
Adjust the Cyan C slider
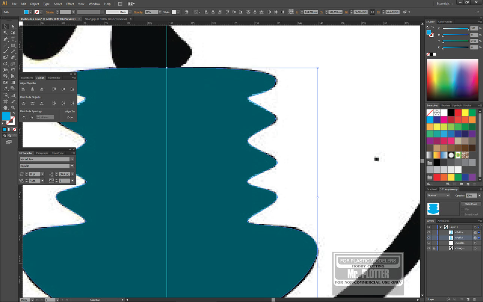tap(456, 29)
